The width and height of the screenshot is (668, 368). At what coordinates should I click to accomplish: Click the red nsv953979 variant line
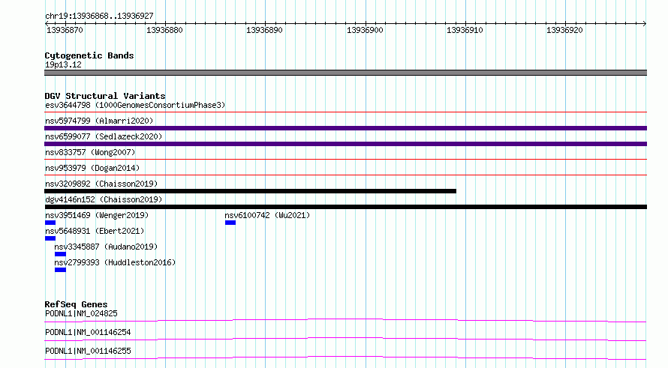(x=345, y=175)
